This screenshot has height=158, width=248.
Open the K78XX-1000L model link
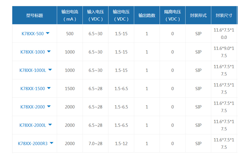pos(33,70)
